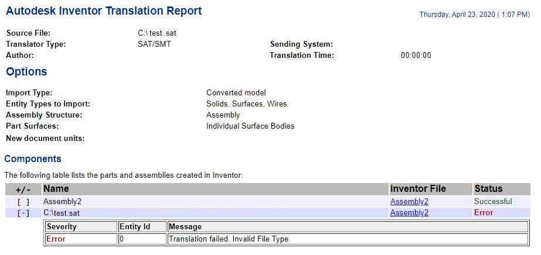The image size is (541, 255).
Task: Click the SAT/SMT translator type value
Action: pos(154,44)
